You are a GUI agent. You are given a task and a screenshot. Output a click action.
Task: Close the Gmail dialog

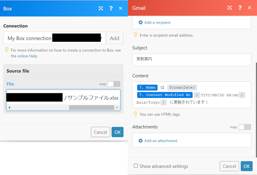(x=250, y=8)
